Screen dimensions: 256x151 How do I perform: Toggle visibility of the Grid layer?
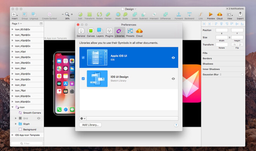tap(39, 118)
